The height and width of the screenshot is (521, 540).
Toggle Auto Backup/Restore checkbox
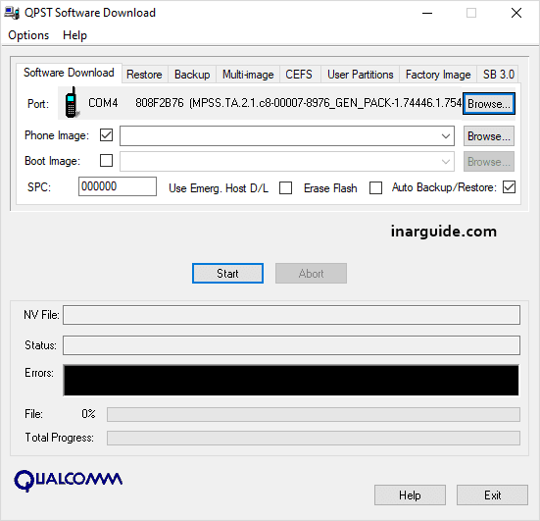click(x=509, y=187)
